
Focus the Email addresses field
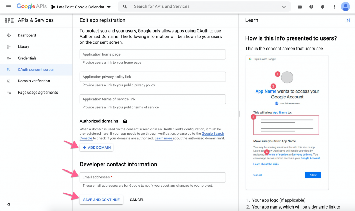coord(153,177)
